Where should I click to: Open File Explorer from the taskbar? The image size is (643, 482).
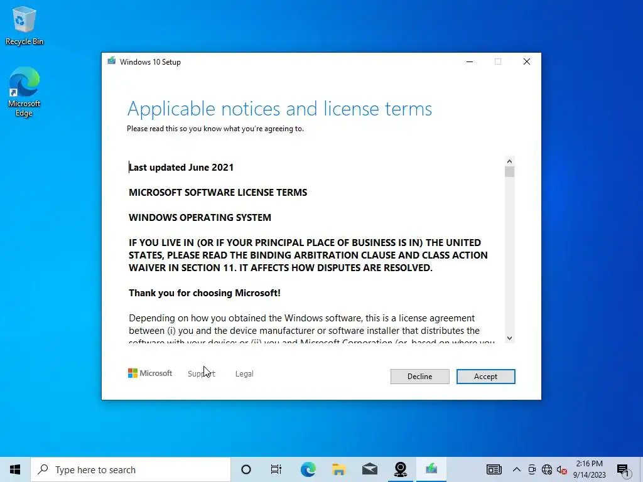coord(338,469)
